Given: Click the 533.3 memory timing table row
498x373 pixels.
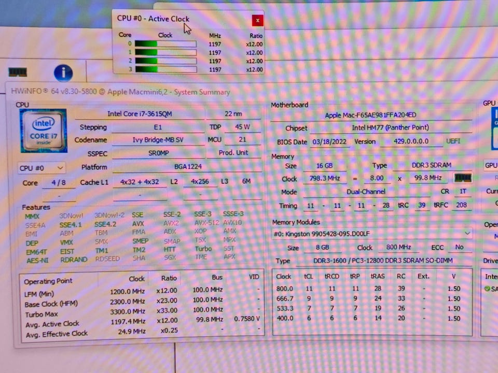Looking at the screenshot, I should [x=371, y=309].
